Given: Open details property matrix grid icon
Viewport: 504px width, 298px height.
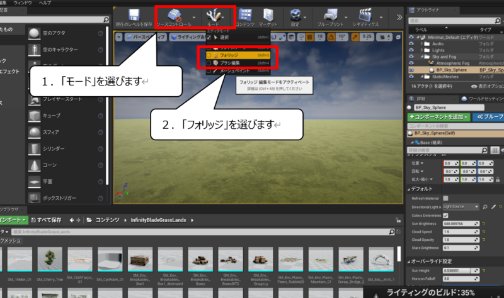Looking at the screenshot, I should click(495, 150).
